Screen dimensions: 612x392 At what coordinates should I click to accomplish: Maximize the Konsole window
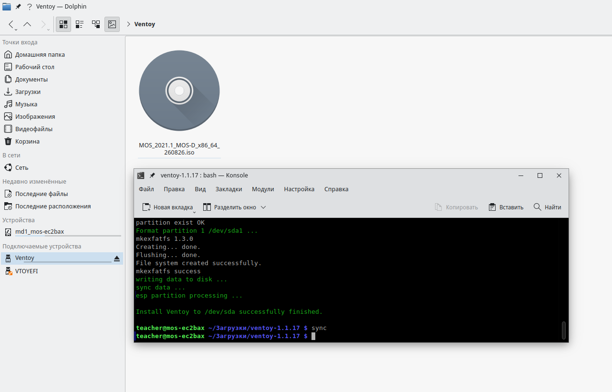[540, 175]
